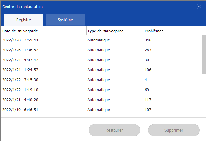Select backup dated 2022/4/19 16:46:51
The width and height of the screenshot is (206, 141).
pyautogui.click(x=101, y=110)
